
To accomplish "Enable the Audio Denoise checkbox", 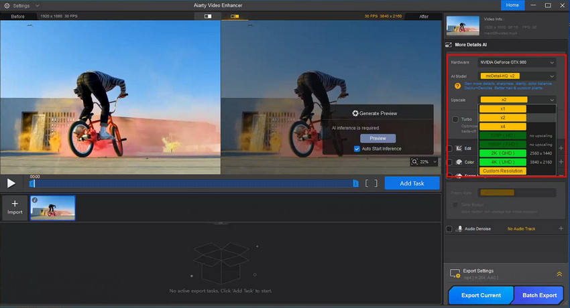I will [x=449, y=229].
